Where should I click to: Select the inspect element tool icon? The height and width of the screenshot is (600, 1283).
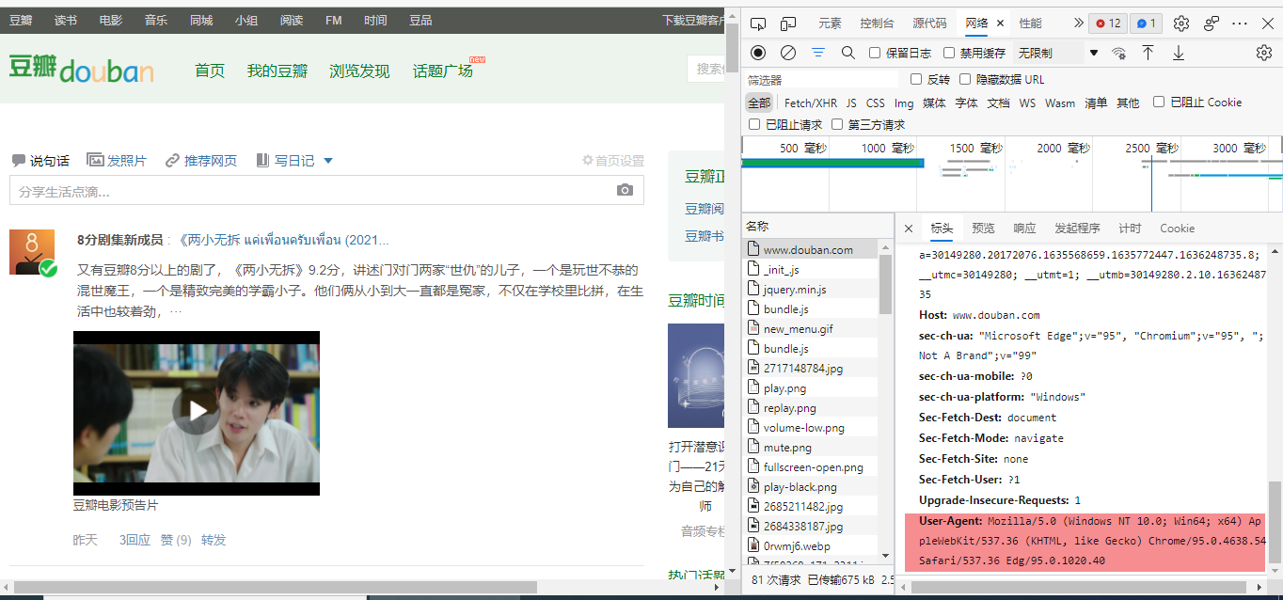pos(760,22)
